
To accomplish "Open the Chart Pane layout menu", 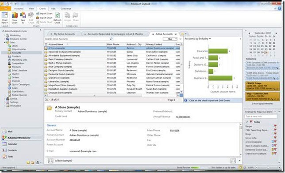I will coord(5,18).
